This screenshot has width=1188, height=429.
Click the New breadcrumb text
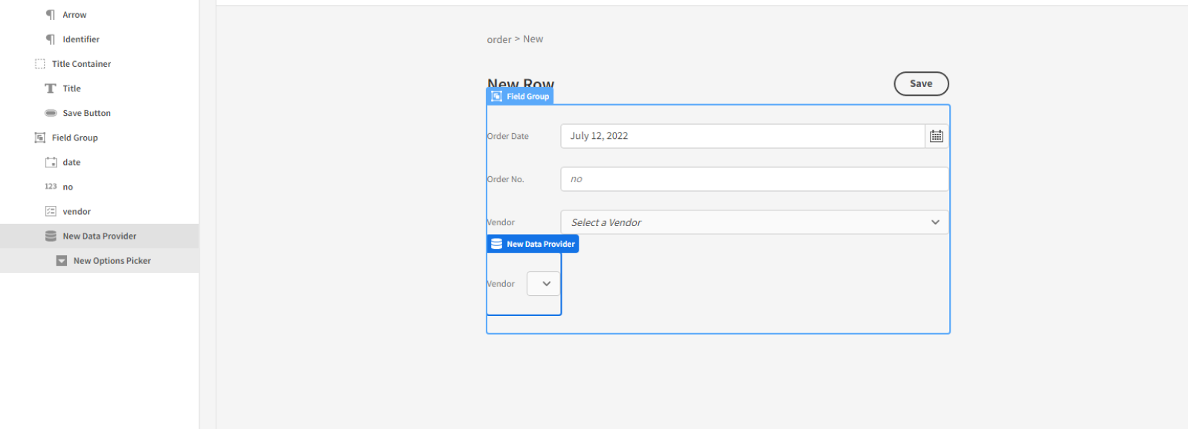coord(533,39)
